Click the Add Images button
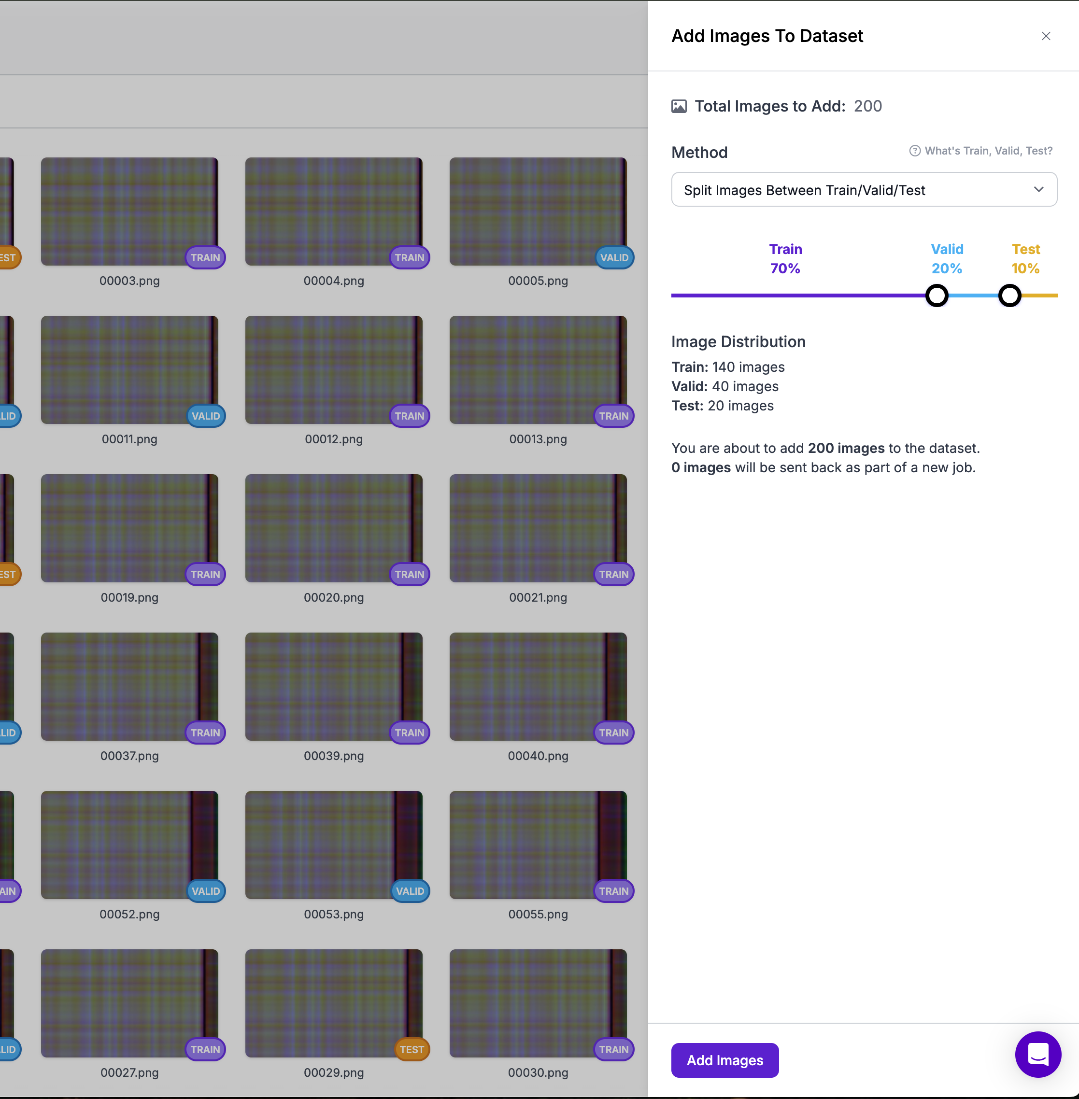1079x1099 pixels. point(724,1060)
